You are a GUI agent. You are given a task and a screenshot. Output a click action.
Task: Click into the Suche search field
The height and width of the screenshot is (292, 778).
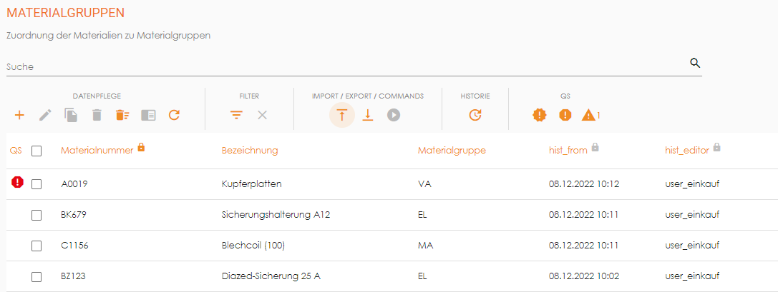344,66
